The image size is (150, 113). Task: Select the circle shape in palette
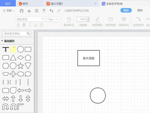20,49
